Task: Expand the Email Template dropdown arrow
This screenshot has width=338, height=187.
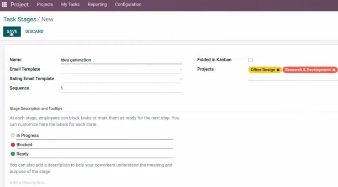Action: 180,69
